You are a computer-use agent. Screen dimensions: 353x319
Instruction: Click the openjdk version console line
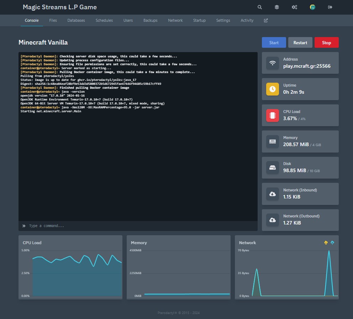point(52,96)
